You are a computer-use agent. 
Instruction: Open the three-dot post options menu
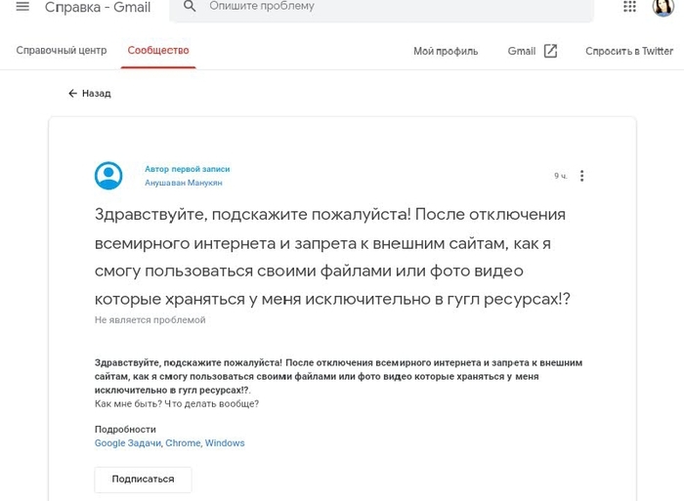pos(582,176)
